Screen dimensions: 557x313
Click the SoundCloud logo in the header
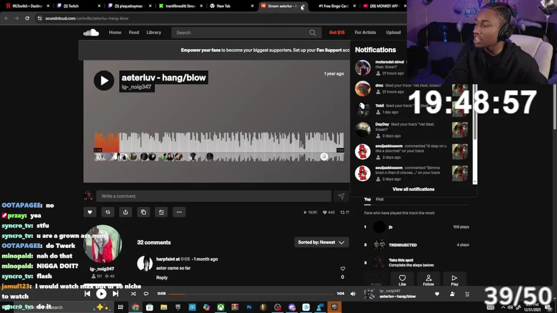(91, 33)
